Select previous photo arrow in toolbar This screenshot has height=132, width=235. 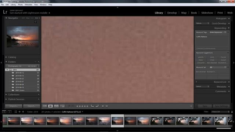[103, 106]
